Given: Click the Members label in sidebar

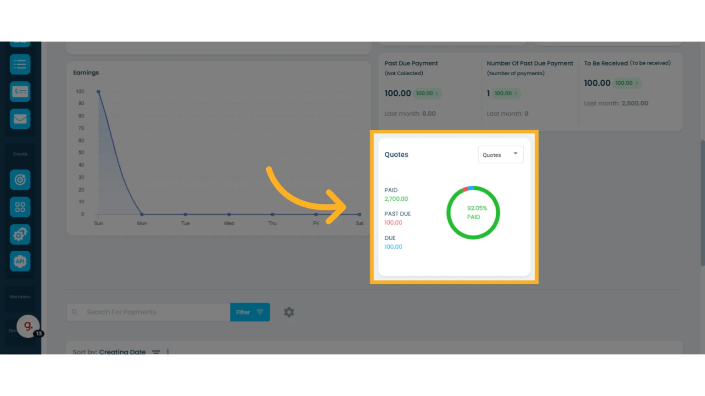Looking at the screenshot, I should pos(20,297).
